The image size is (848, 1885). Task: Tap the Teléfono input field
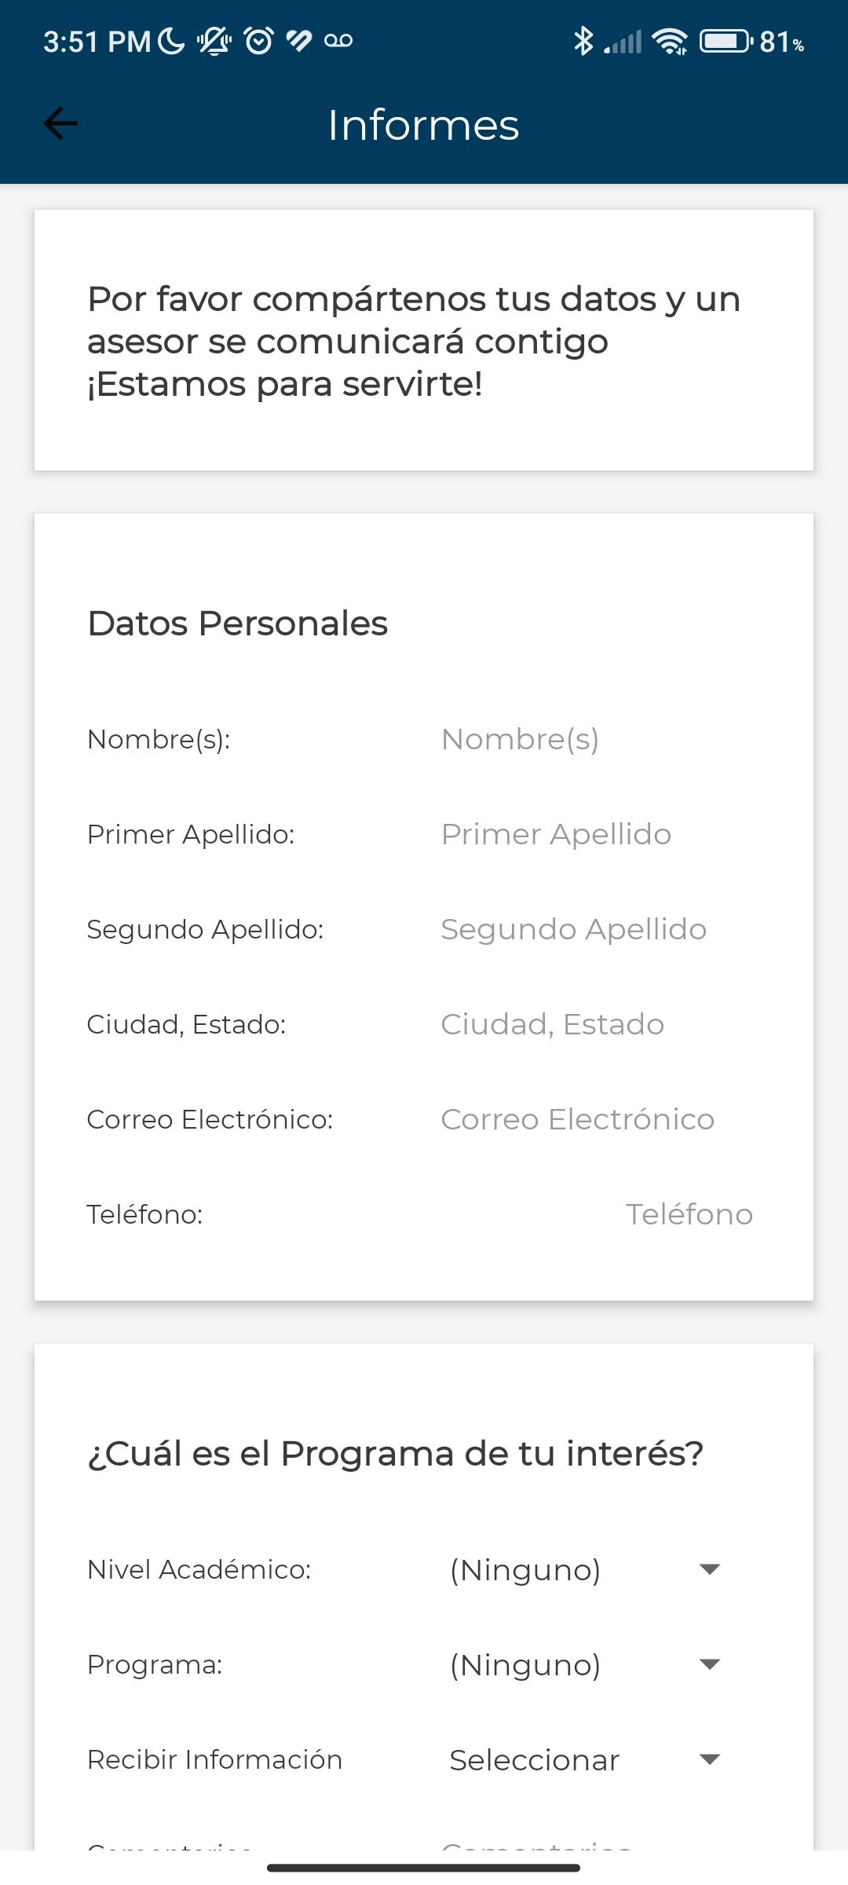pyautogui.click(x=598, y=1214)
